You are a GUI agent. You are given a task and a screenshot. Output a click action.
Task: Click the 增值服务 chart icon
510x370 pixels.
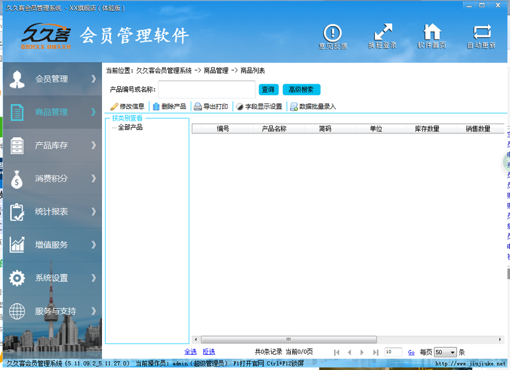tap(17, 245)
